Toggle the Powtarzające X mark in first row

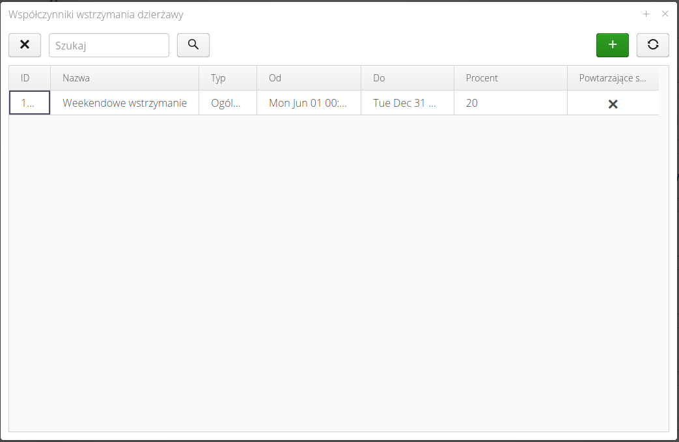click(613, 104)
